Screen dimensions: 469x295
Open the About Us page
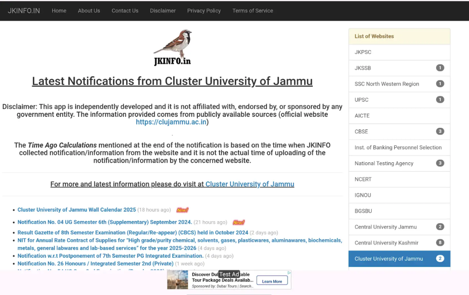point(89,11)
